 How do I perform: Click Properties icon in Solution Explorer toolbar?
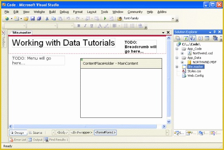point(178,38)
